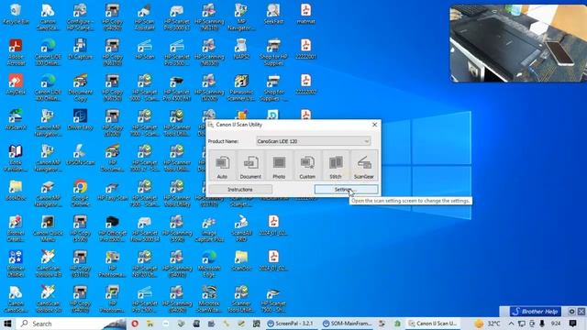Image resolution: width=587 pixels, height=330 pixels.
Task: Open the Settings dialog
Action: [x=346, y=190]
